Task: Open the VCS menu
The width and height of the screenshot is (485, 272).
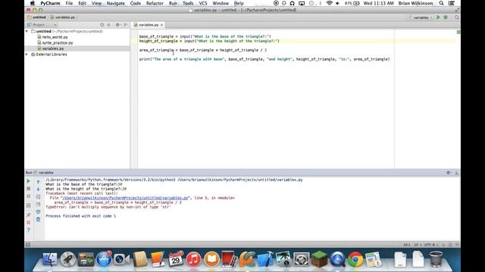Action: pyautogui.click(x=203, y=3)
